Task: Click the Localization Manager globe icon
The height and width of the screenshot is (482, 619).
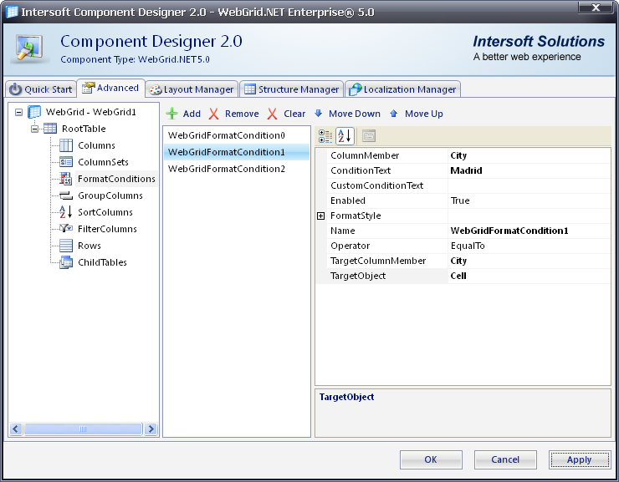Action: [355, 89]
